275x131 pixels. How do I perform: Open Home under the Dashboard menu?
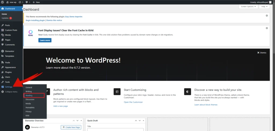[4, 14]
